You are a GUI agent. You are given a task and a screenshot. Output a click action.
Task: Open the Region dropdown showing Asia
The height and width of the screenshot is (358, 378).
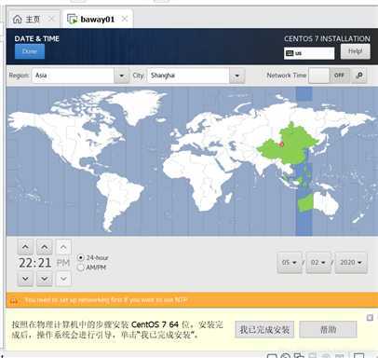(80, 76)
